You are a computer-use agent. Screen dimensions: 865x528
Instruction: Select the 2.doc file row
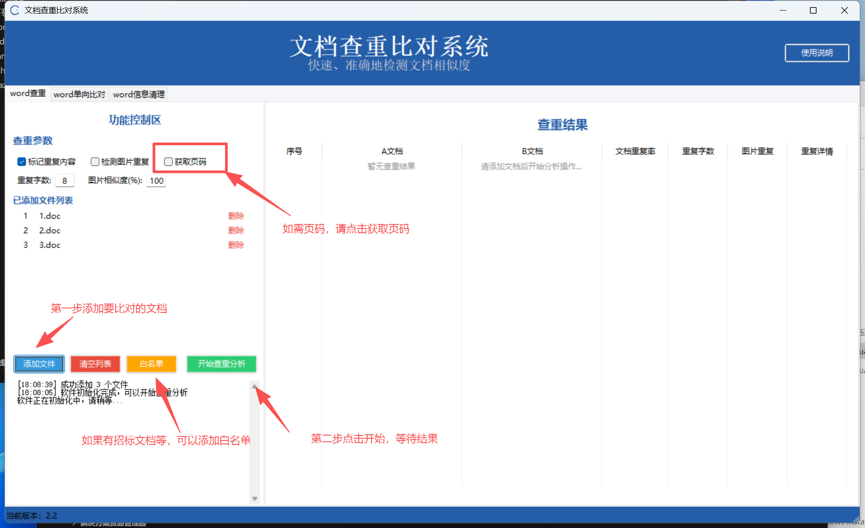(50, 231)
